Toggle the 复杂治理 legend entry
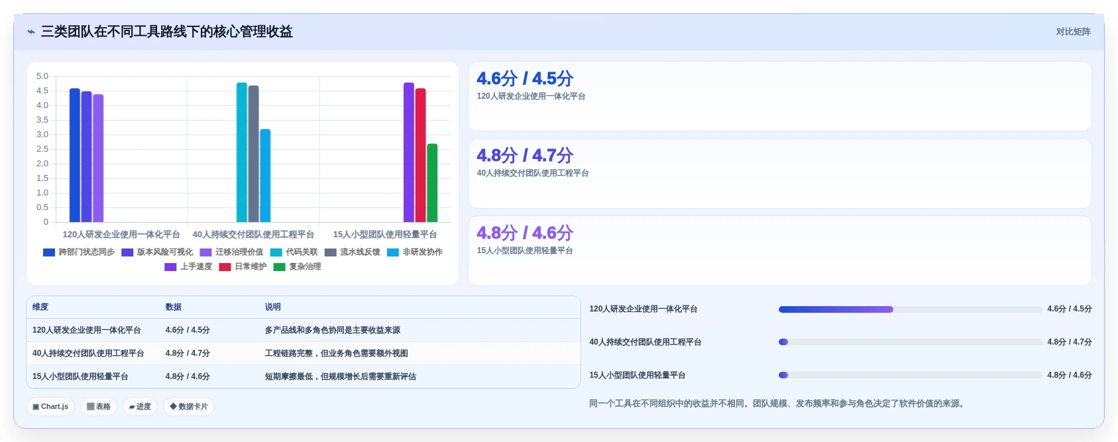Screen dimensions: 1118x442 coord(297,266)
